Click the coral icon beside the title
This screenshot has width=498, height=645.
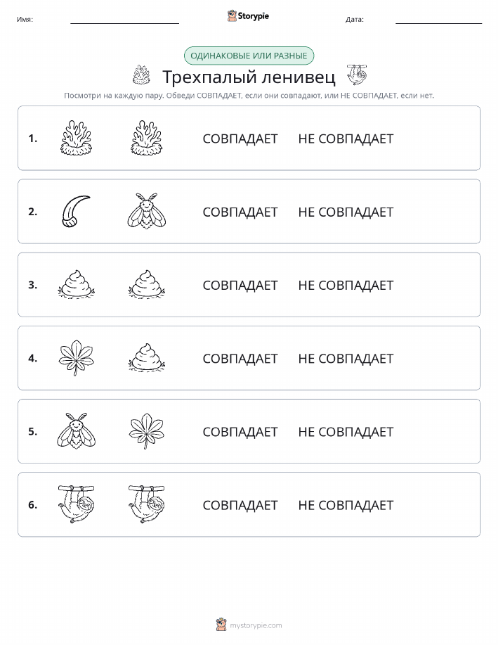click(x=141, y=75)
